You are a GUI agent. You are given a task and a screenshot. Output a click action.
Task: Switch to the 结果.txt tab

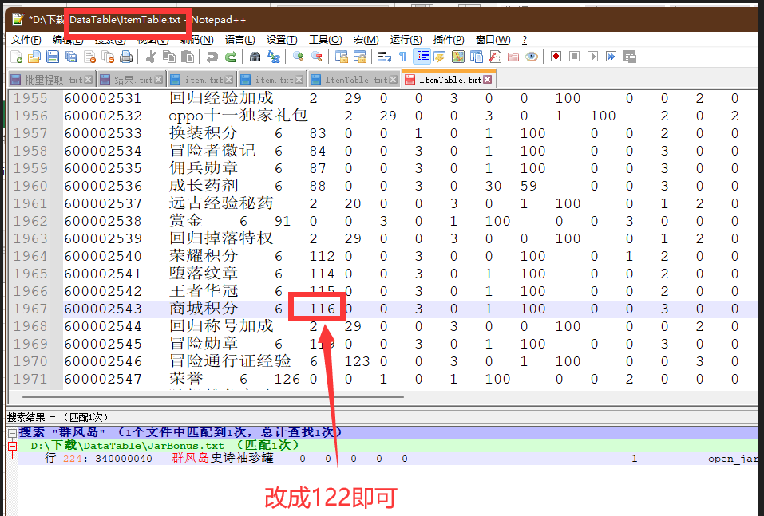pyautogui.click(x=131, y=80)
